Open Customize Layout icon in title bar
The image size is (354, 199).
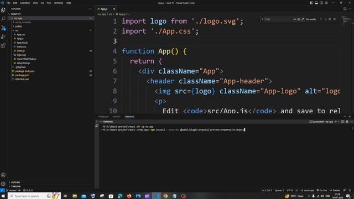click(x=326, y=3)
